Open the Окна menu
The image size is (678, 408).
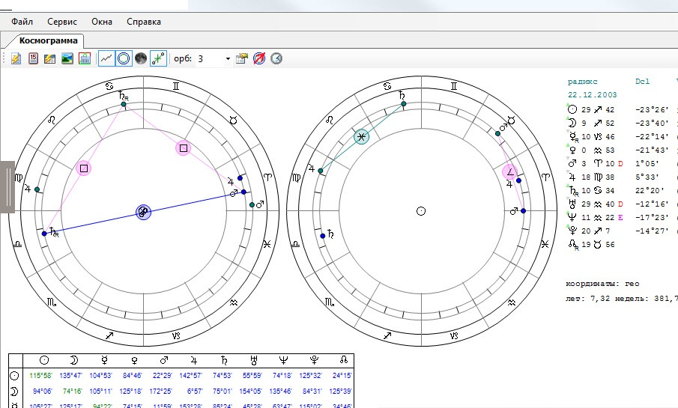click(102, 22)
